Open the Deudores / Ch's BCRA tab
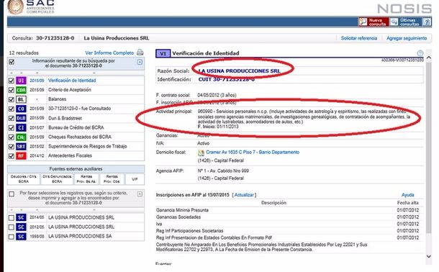 point(24,179)
